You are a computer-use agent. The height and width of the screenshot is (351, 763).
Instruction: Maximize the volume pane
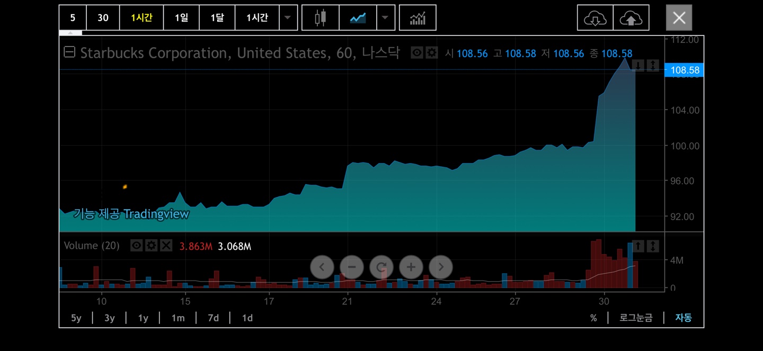[653, 246]
